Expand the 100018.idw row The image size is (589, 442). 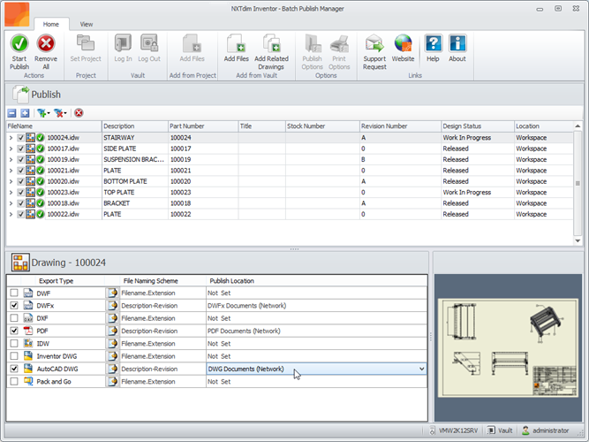(x=11, y=203)
